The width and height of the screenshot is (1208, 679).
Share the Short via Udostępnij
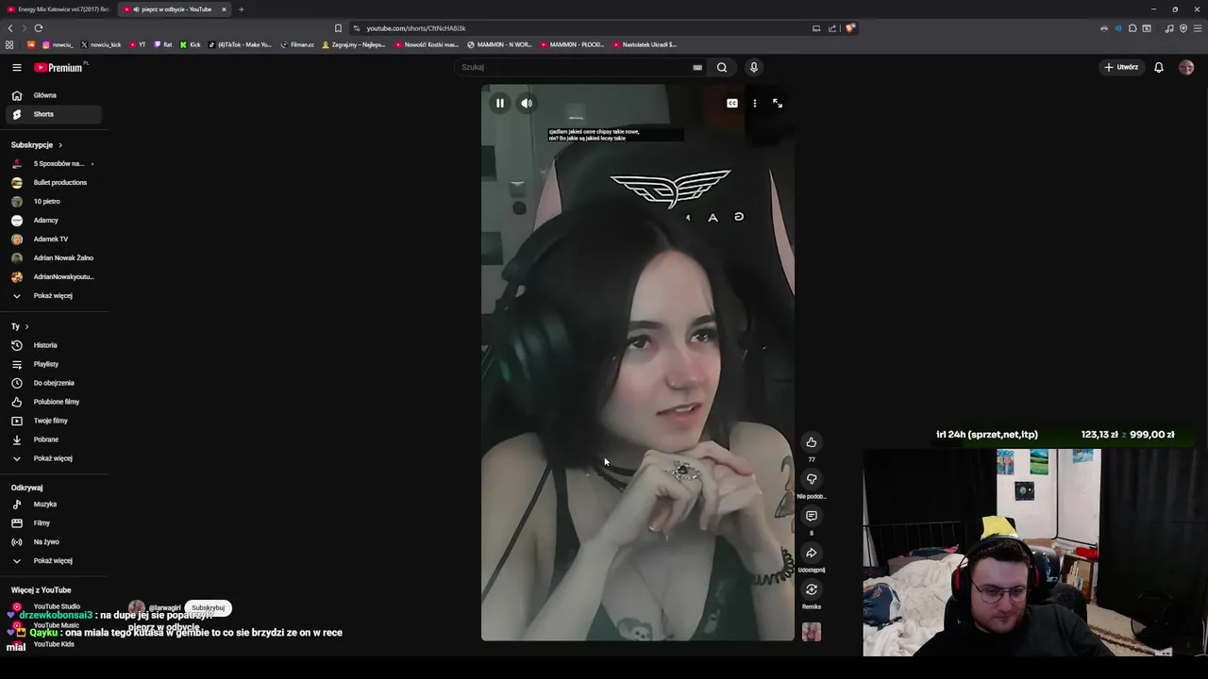(812, 553)
